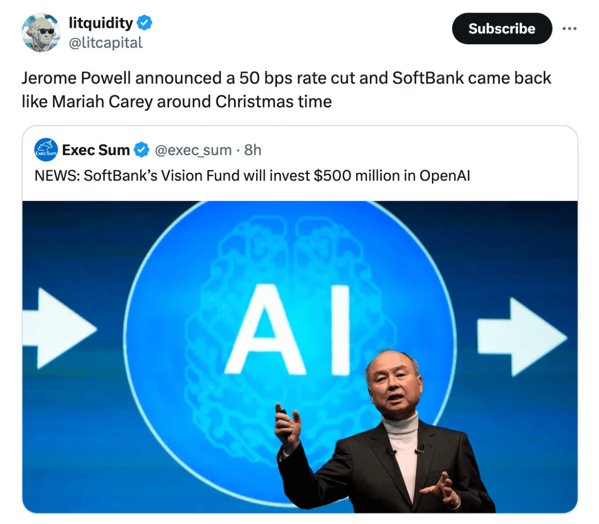Screen dimensions: 599x524
Task: Click the 'like Mariah Carey around Christmas' text line
Action: (x=177, y=102)
